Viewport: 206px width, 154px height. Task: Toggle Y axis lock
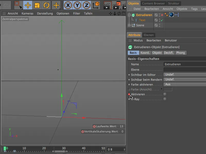pos(77,5)
